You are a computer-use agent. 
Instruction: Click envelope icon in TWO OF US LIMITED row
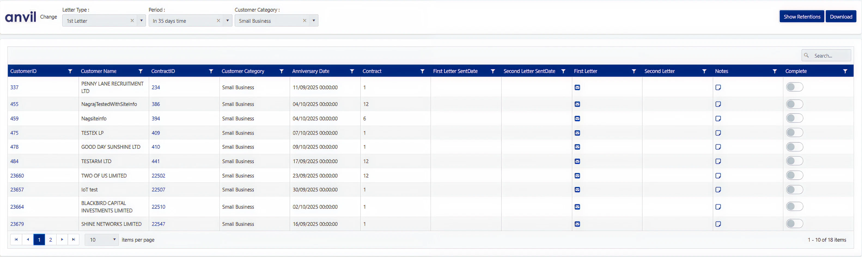(x=577, y=176)
